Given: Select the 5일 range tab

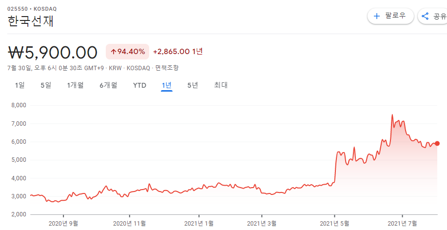Looking at the screenshot, I should click(x=46, y=85).
